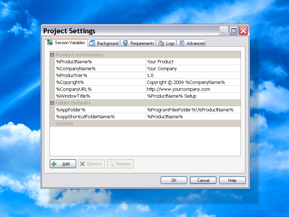Close the Project Settings window
The height and width of the screenshot is (217, 289).
point(243,30)
